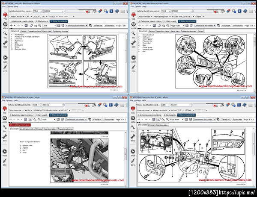Click Show documents in the 463342 window

tap(58, 115)
